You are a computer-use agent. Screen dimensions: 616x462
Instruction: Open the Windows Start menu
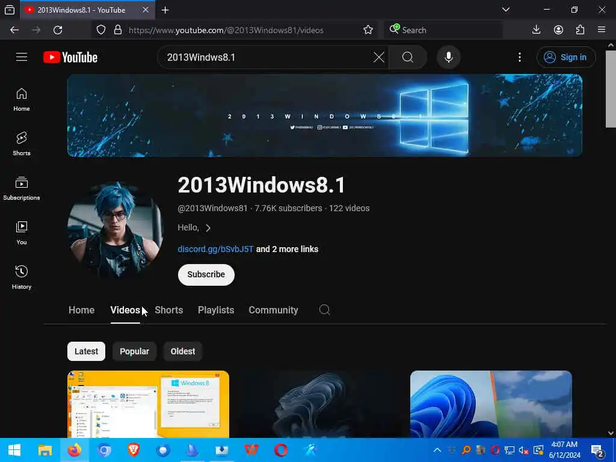(x=14, y=450)
